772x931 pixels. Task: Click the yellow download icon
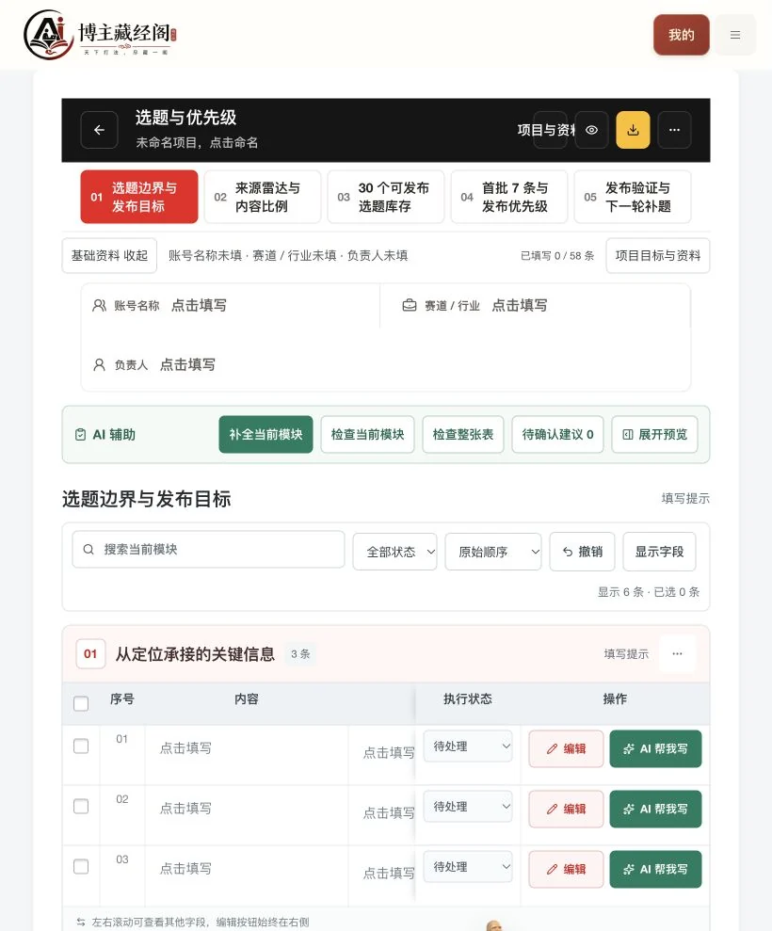pyautogui.click(x=633, y=130)
